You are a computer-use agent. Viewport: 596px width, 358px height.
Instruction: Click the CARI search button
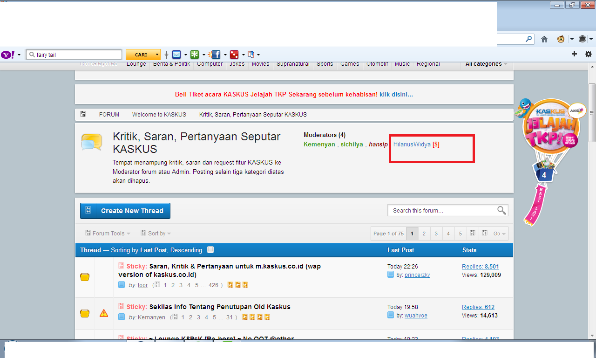pyautogui.click(x=141, y=55)
